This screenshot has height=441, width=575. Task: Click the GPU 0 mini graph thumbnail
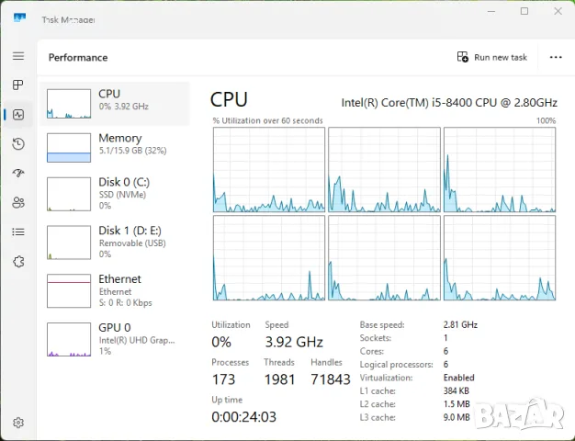coord(69,339)
